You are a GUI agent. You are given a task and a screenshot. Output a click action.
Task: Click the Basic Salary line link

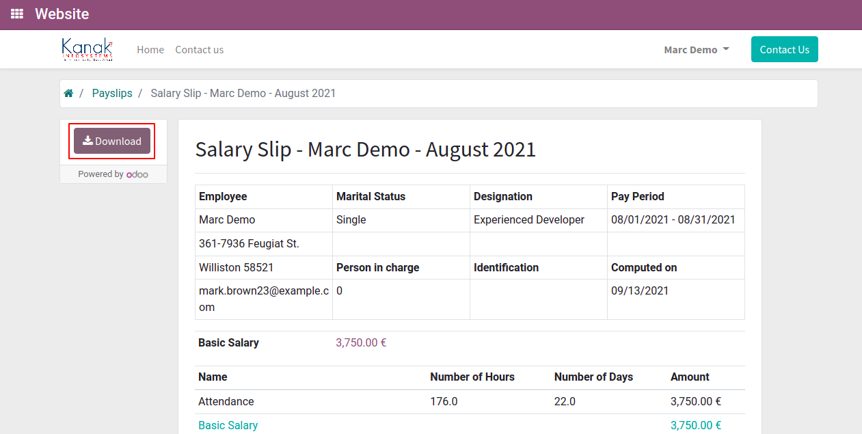[x=228, y=425]
